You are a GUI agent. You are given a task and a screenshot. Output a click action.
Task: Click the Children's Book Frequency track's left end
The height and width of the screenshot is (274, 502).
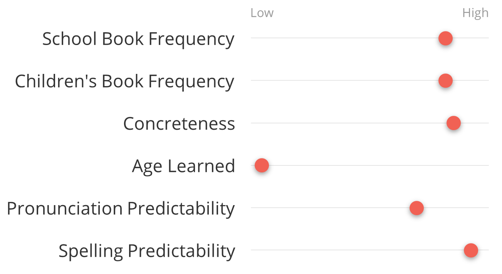[253, 80]
